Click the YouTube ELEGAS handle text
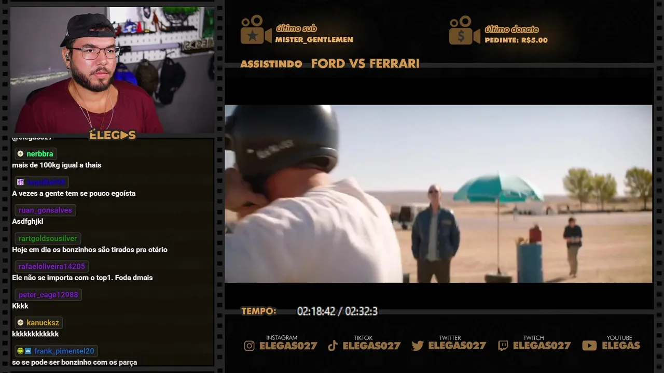The height and width of the screenshot is (373, 664). coord(621,346)
